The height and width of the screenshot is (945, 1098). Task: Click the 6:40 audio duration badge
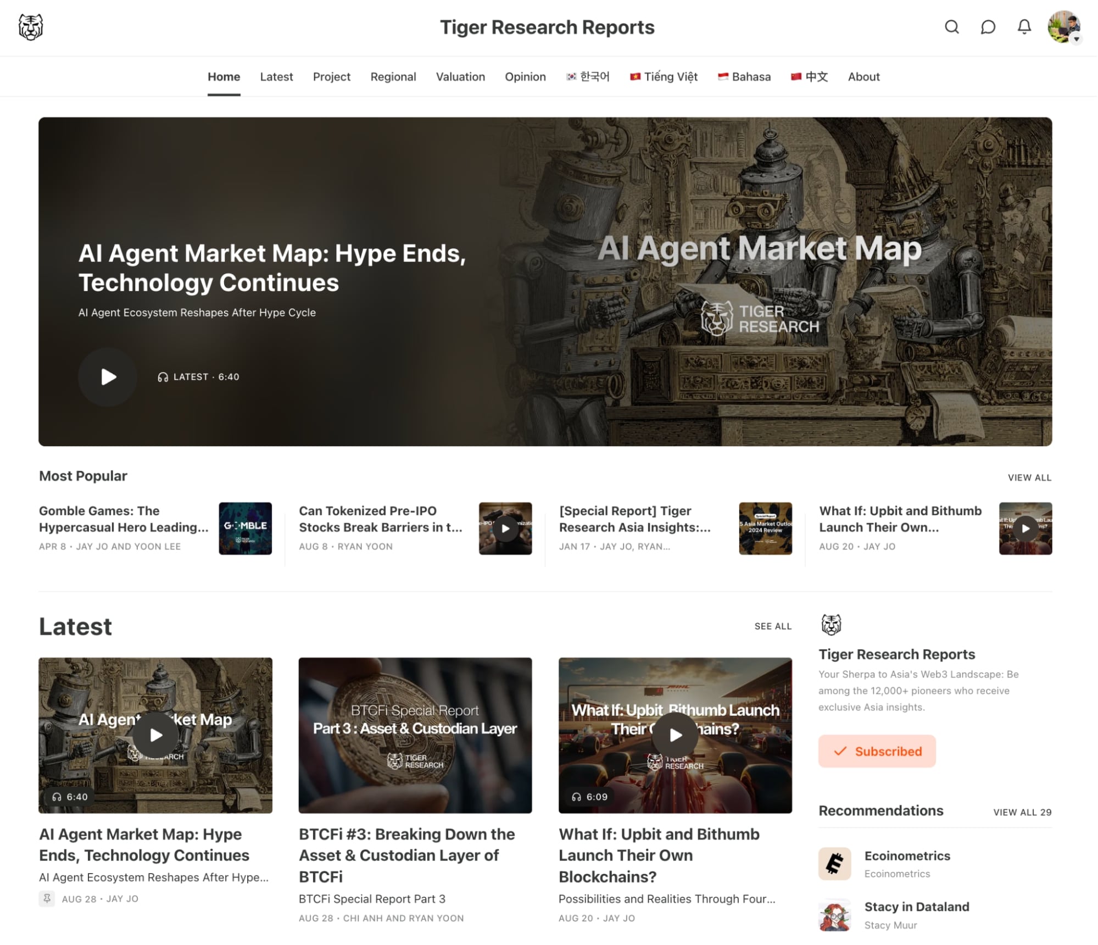70,797
